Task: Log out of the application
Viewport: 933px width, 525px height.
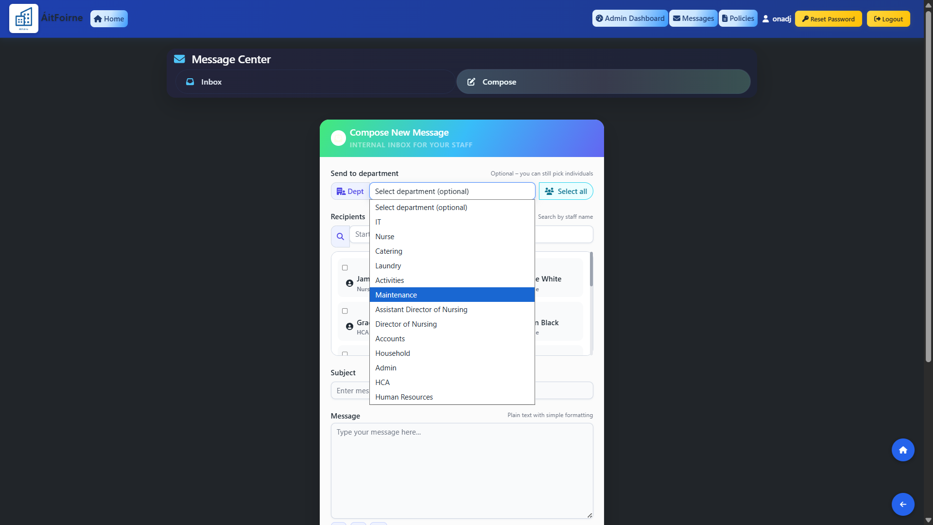Action: 888,19
